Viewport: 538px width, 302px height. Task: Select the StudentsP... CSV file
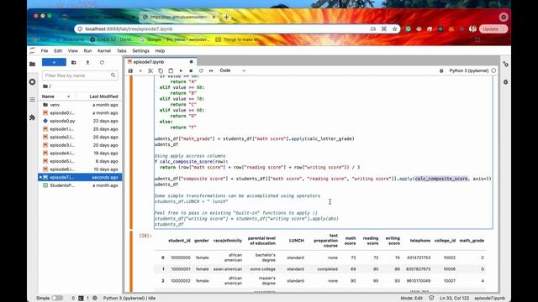(x=80, y=185)
